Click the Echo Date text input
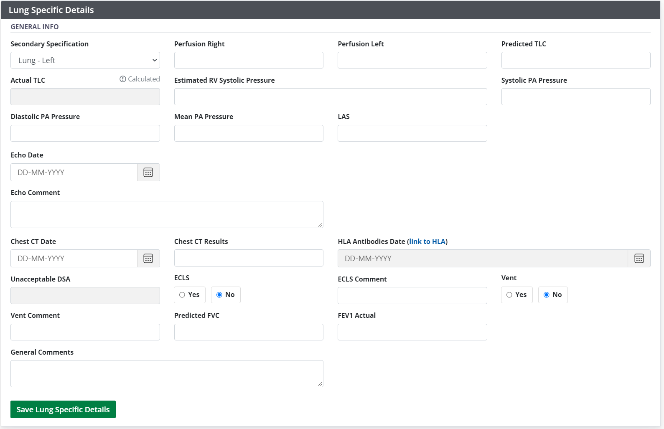 tap(74, 173)
